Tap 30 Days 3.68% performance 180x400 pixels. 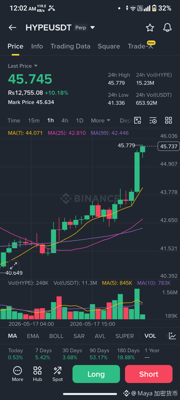tap(72, 354)
